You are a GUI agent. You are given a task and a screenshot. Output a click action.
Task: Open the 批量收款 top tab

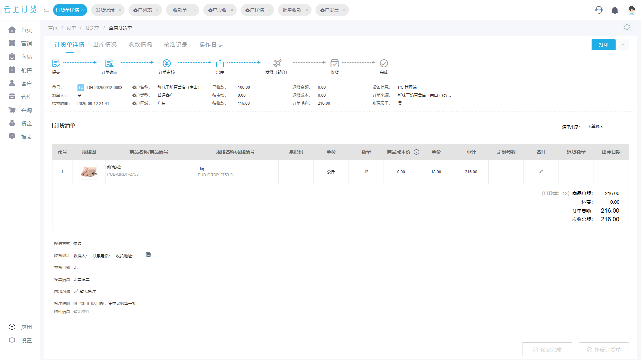pyautogui.click(x=292, y=10)
